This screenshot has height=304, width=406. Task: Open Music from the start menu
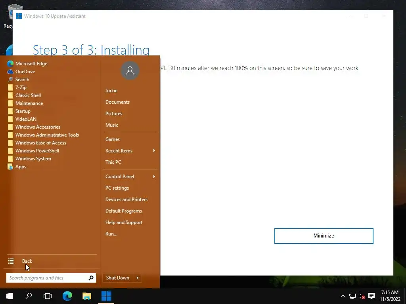[111, 125]
